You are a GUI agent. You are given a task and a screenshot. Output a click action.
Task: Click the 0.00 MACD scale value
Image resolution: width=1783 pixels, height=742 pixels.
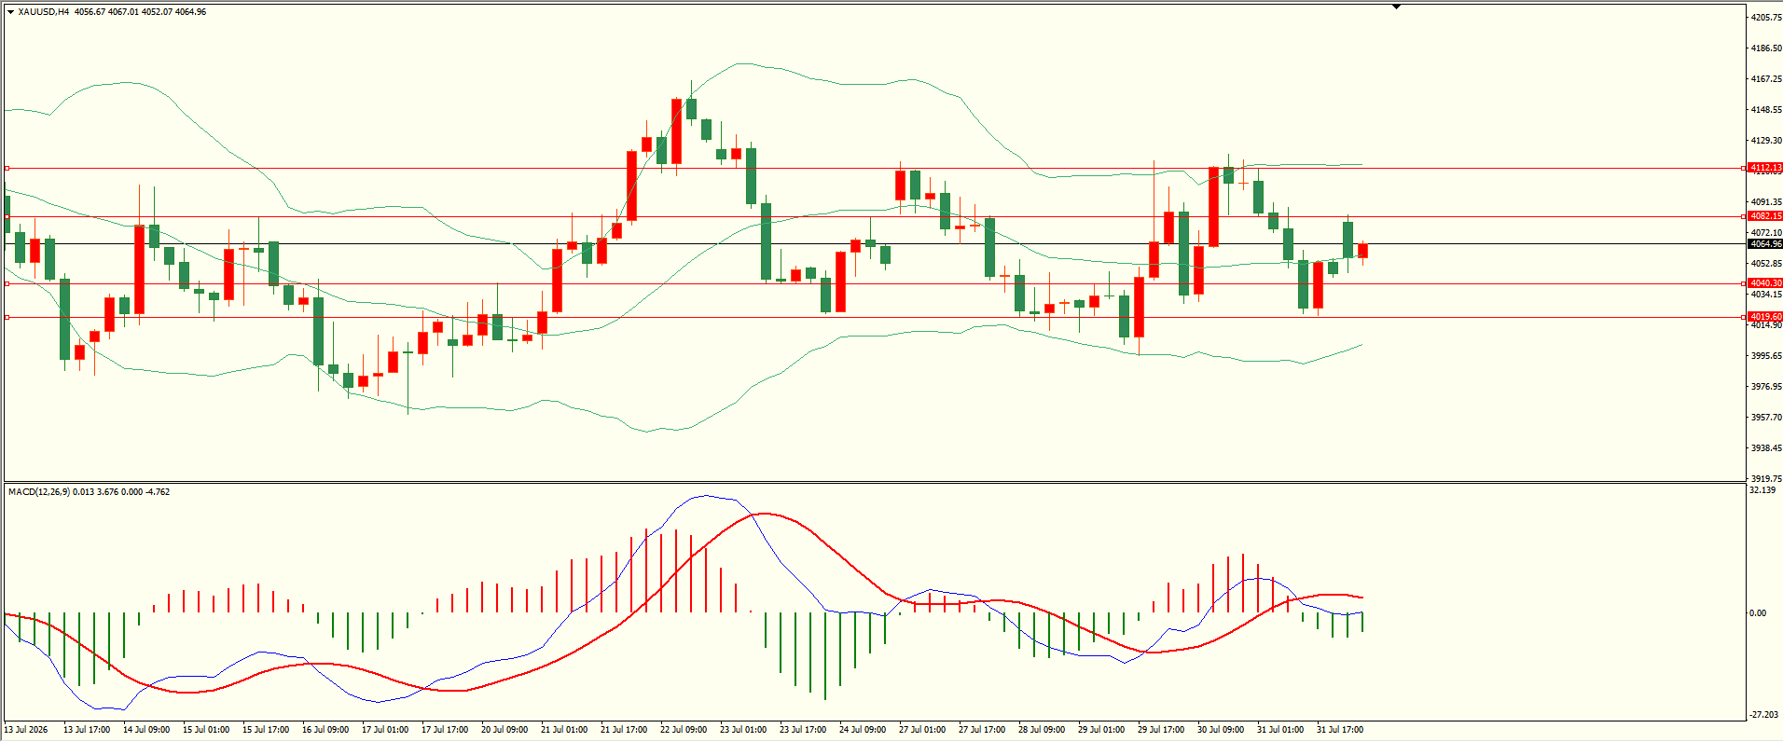[1757, 613]
